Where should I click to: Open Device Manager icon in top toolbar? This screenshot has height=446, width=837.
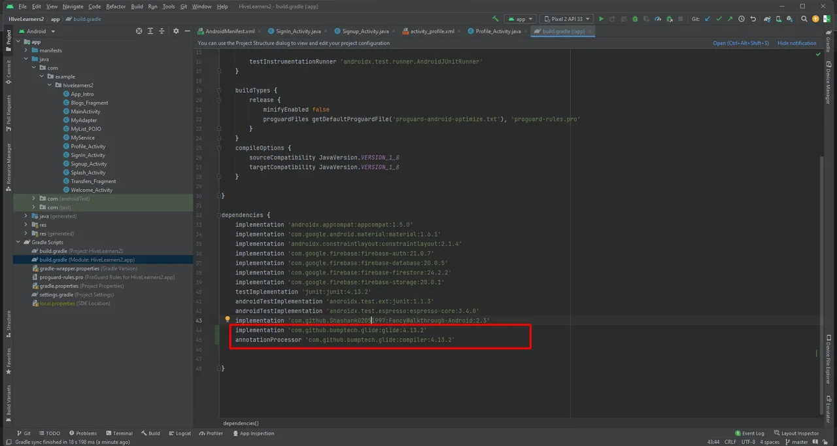[x=779, y=19]
